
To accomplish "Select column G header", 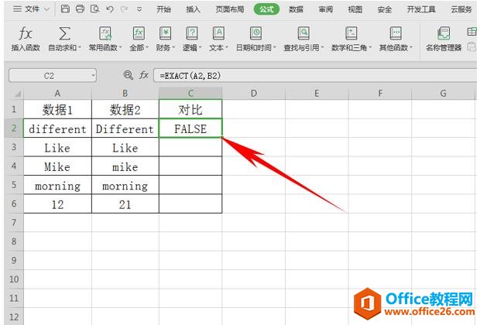I will coord(443,94).
